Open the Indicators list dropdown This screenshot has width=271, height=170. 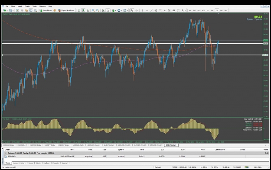point(114,10)
